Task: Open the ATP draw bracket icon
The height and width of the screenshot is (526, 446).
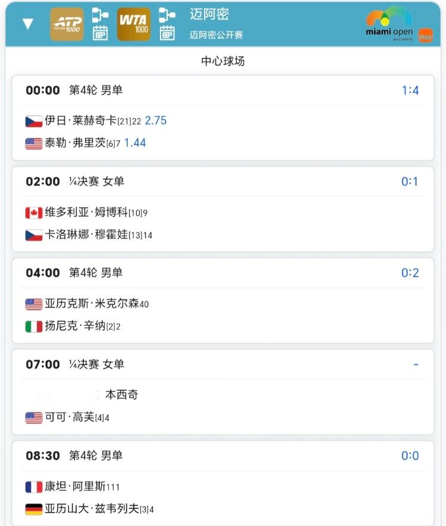Action: click(99, 15)
